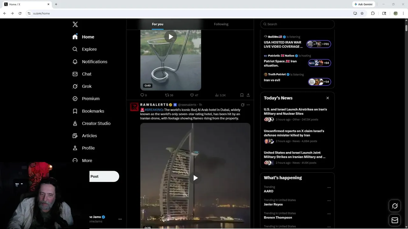This screenshot has width=408, height=229.
Task: Share the martini glass video post
Action: [248, 95]
